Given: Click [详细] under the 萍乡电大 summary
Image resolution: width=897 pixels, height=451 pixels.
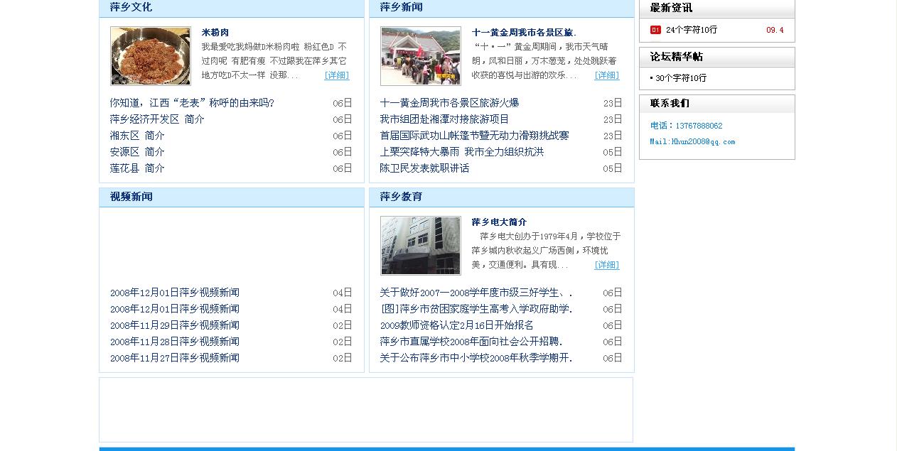Looking at the screenshot, I should click(x=607, y=265).
